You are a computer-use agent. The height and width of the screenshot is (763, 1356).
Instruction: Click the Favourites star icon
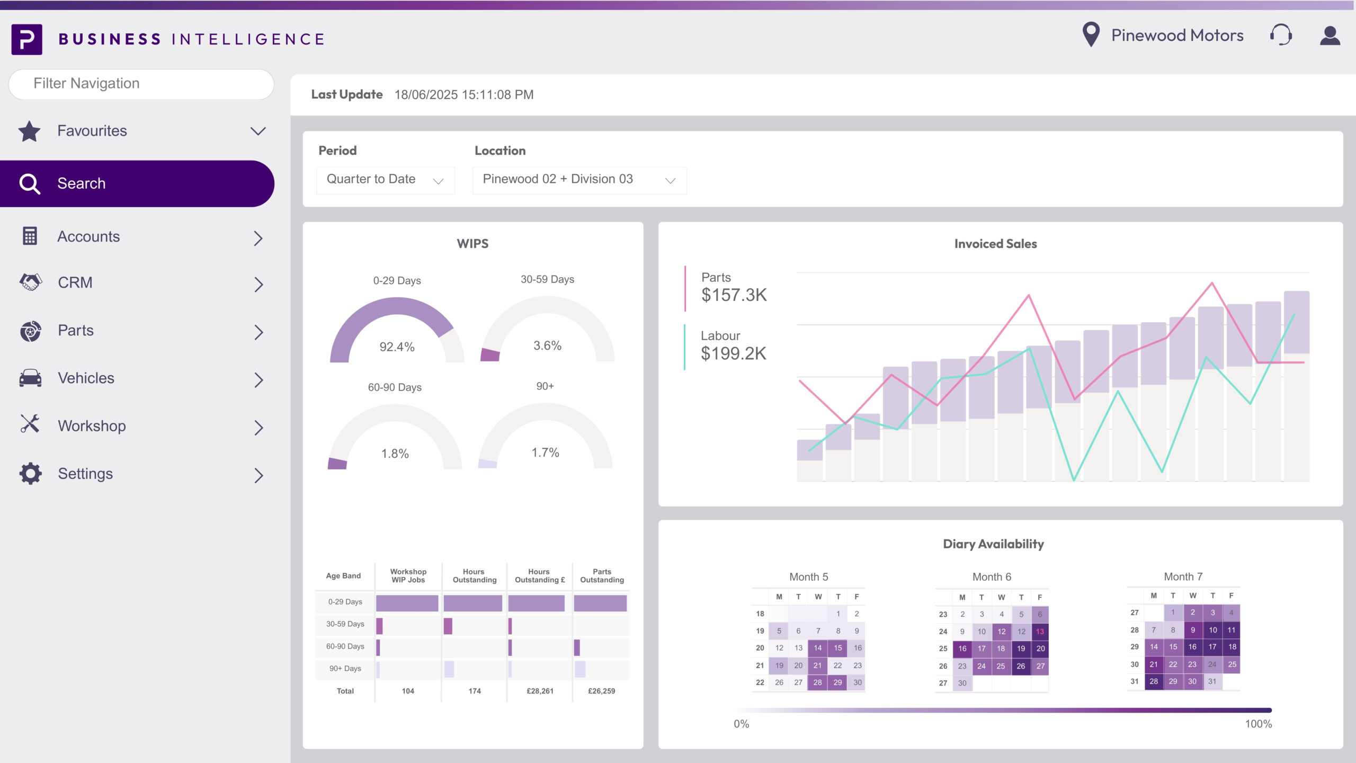tap(29, 131)
